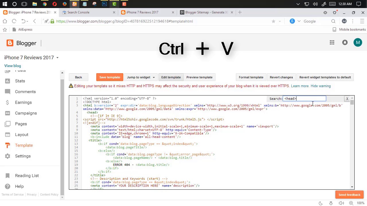The height and width of the screenshot is (206, 367).
Task: Open Settings in sidebar
Action: [x=23, y=156]
